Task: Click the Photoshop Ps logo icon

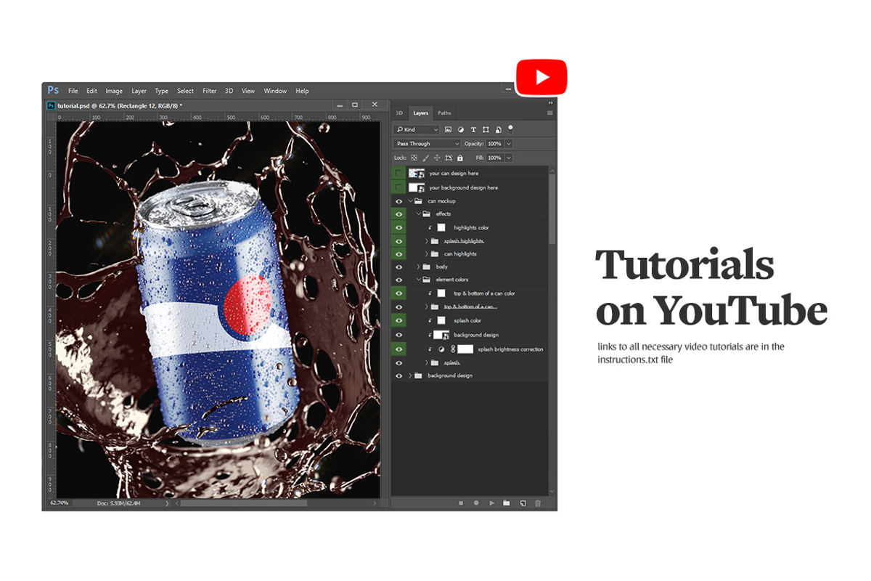Action: [53, 90]
